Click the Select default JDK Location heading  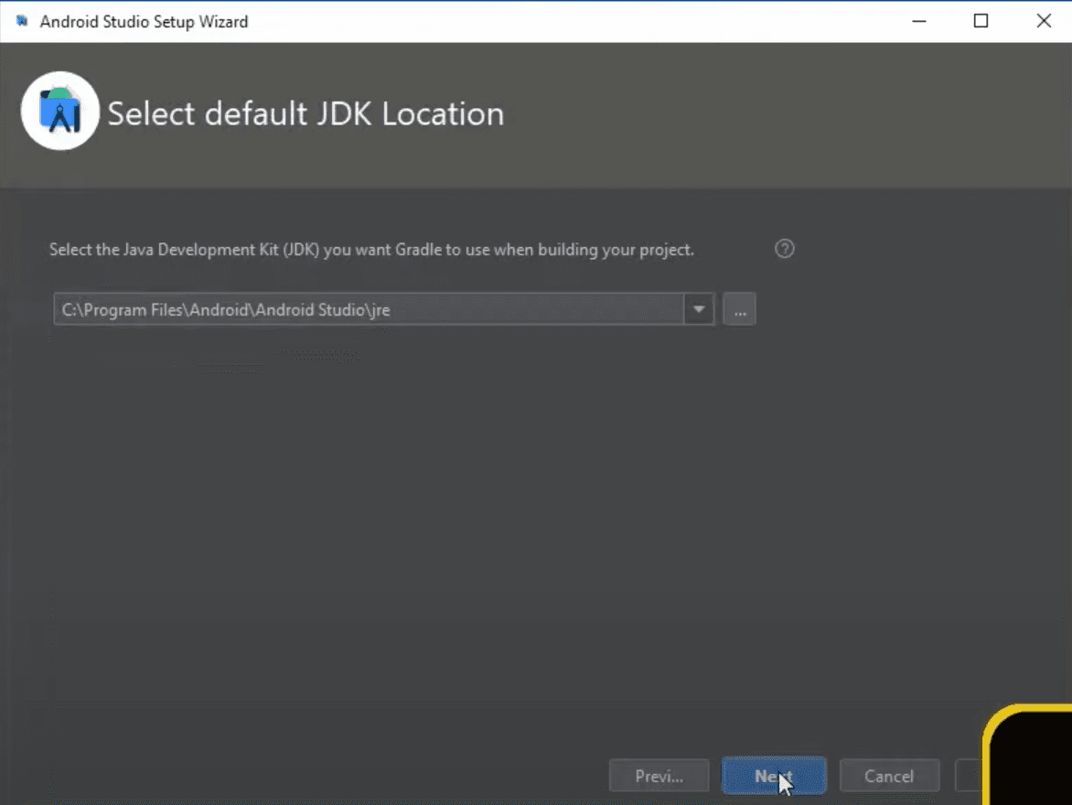tap(305, 113)
